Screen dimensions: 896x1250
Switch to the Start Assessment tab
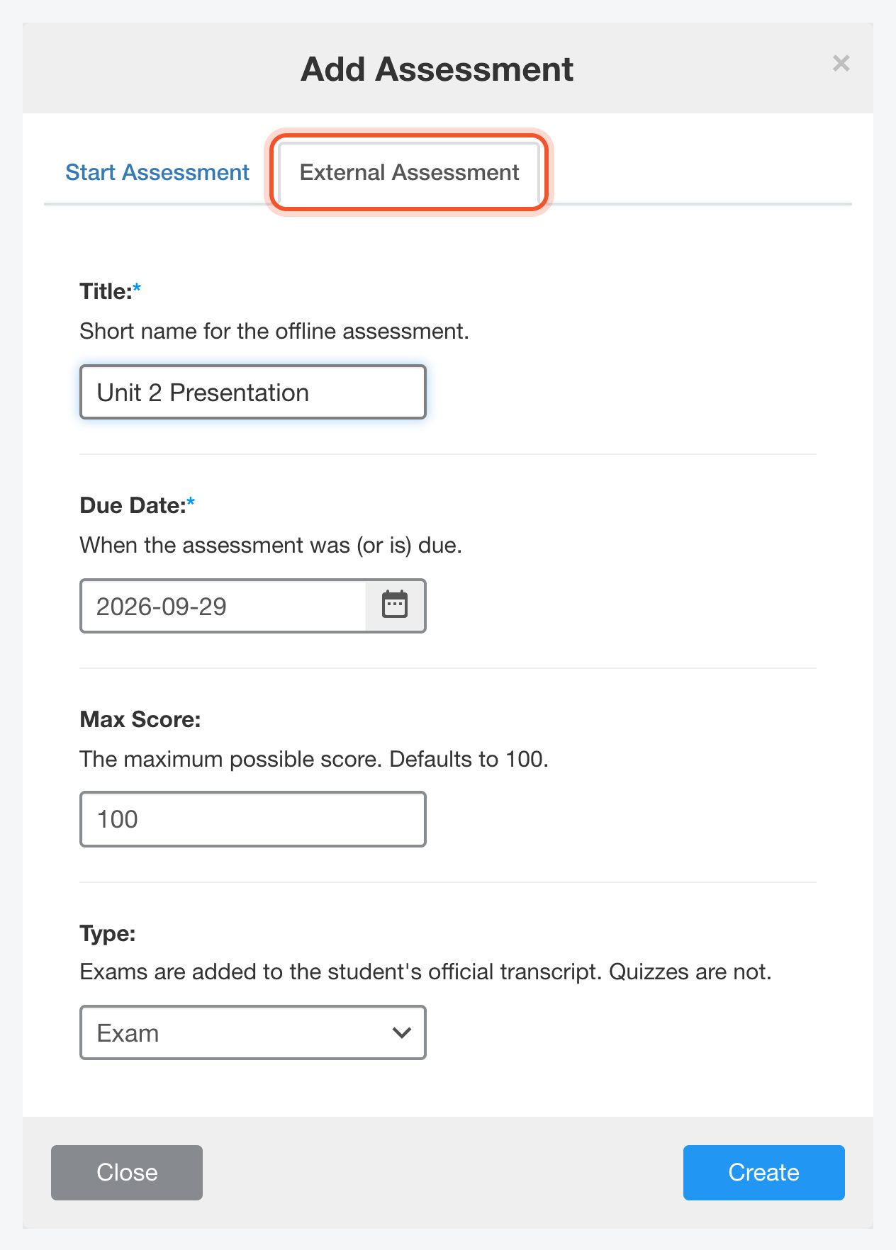(x=157, y=172)
